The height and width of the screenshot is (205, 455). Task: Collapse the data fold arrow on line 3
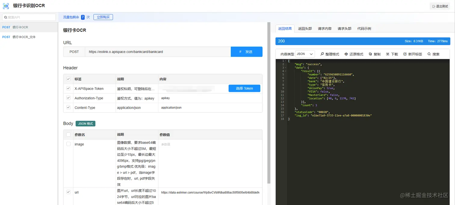[x=285, y=68]
